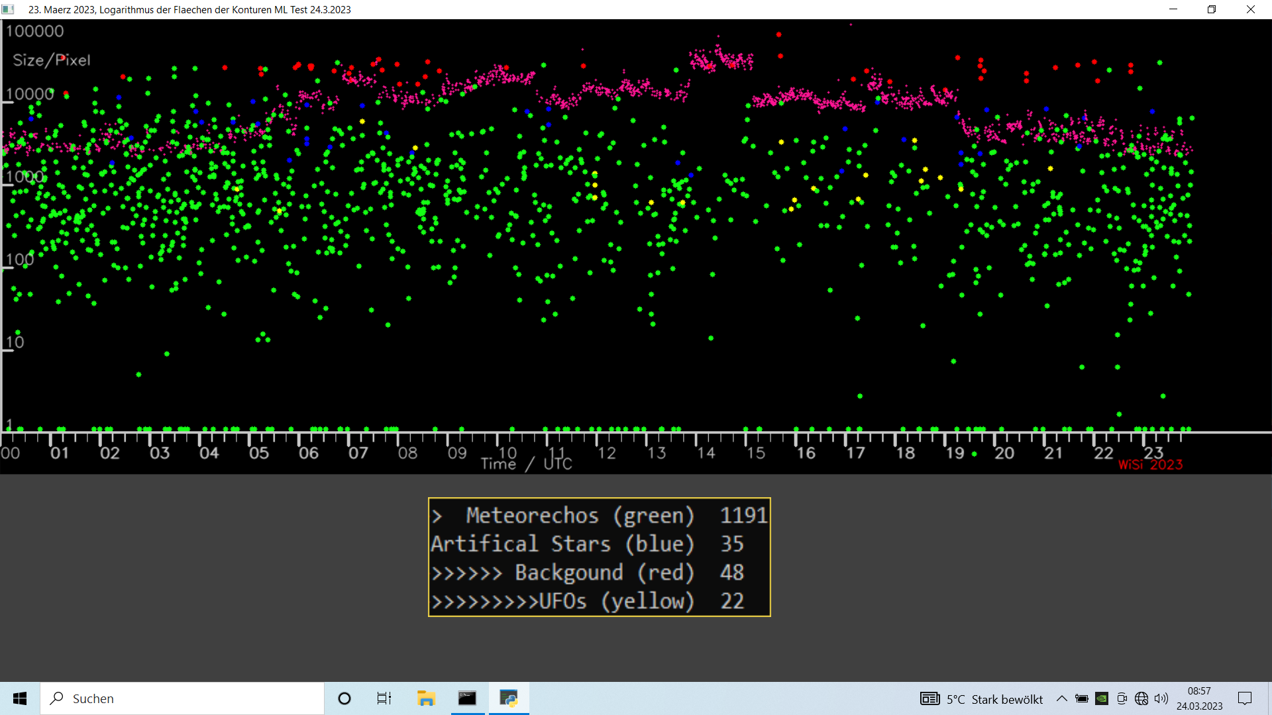
Task: Click the hour 00 time axis label
Action: pos(10,453)
